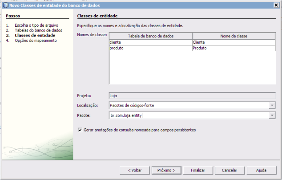Close the Novo Classes de entidade dialog
Screen dimensions: 282x180
click(276, 5)
